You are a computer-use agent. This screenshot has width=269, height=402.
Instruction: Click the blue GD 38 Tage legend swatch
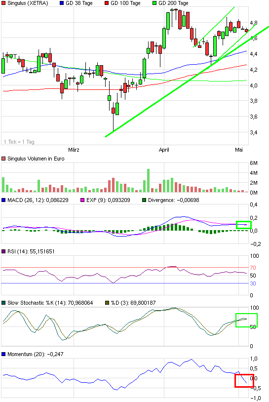(x=62, y=3)
